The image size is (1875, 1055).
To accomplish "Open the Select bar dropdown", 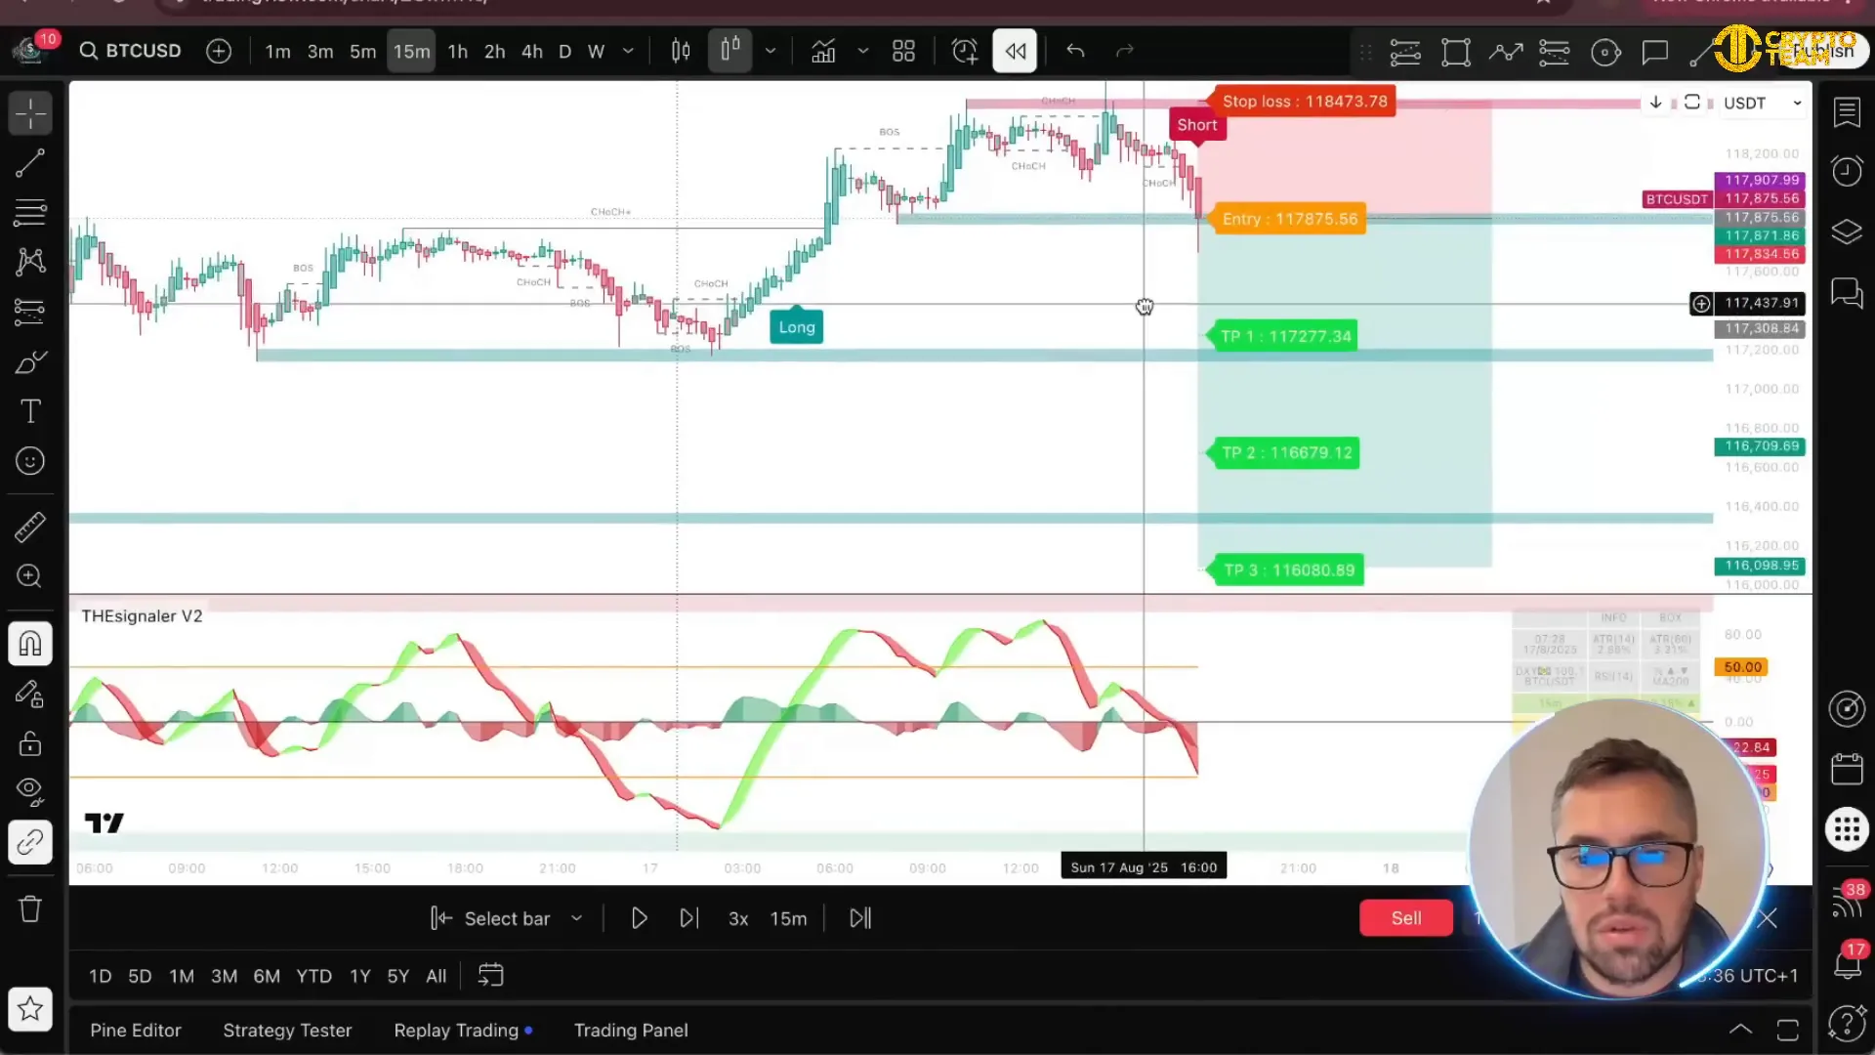I will pos(507,918).
